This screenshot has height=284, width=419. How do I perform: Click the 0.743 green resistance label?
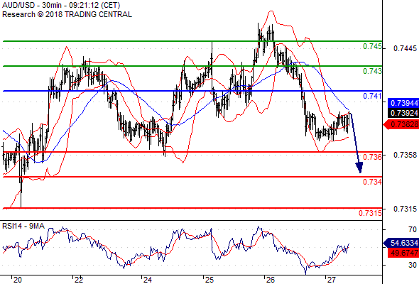373,71
